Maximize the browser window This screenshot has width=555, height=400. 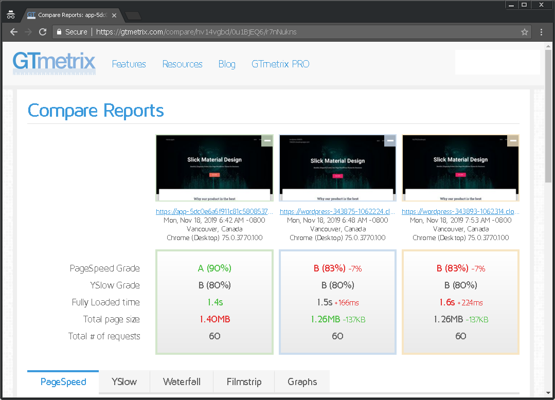pyautogui.click(x=524, y=5)
